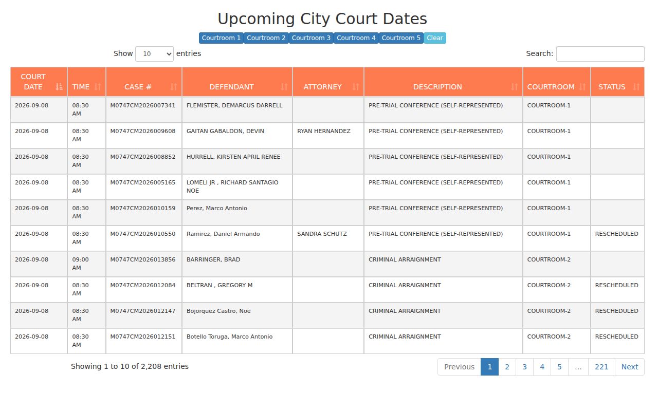Go to page 3 of results
The height and width of the screenshot is (411, 658).
coord(524,367)
